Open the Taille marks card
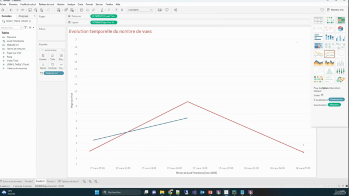The height and width of the screenshot is (196, 349). coord(52,57)
